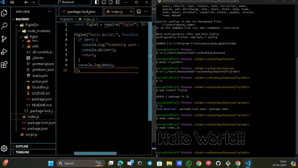Expand the TIMELINE section
Viewport: 298px width, 168px height.
(x=33, y=152)
